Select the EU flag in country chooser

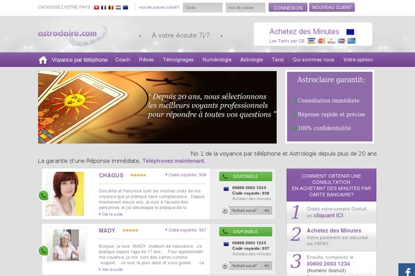(126, 8)
